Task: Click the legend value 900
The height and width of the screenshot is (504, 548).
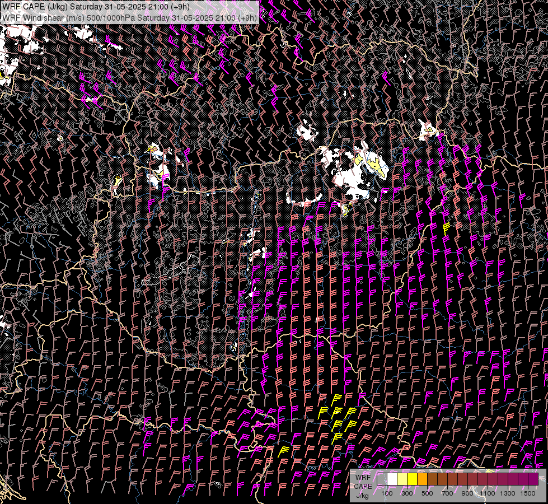Action: point(467,493)
